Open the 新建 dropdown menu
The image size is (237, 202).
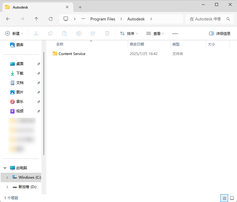[14, 33]
